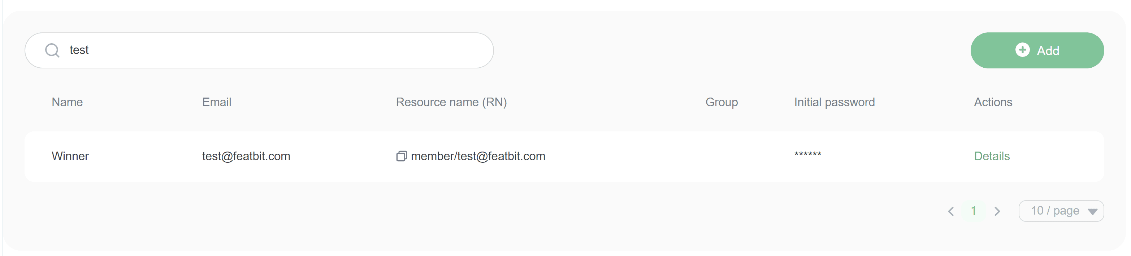
Task: Go to the next page arrow
Action: (997, 211)
